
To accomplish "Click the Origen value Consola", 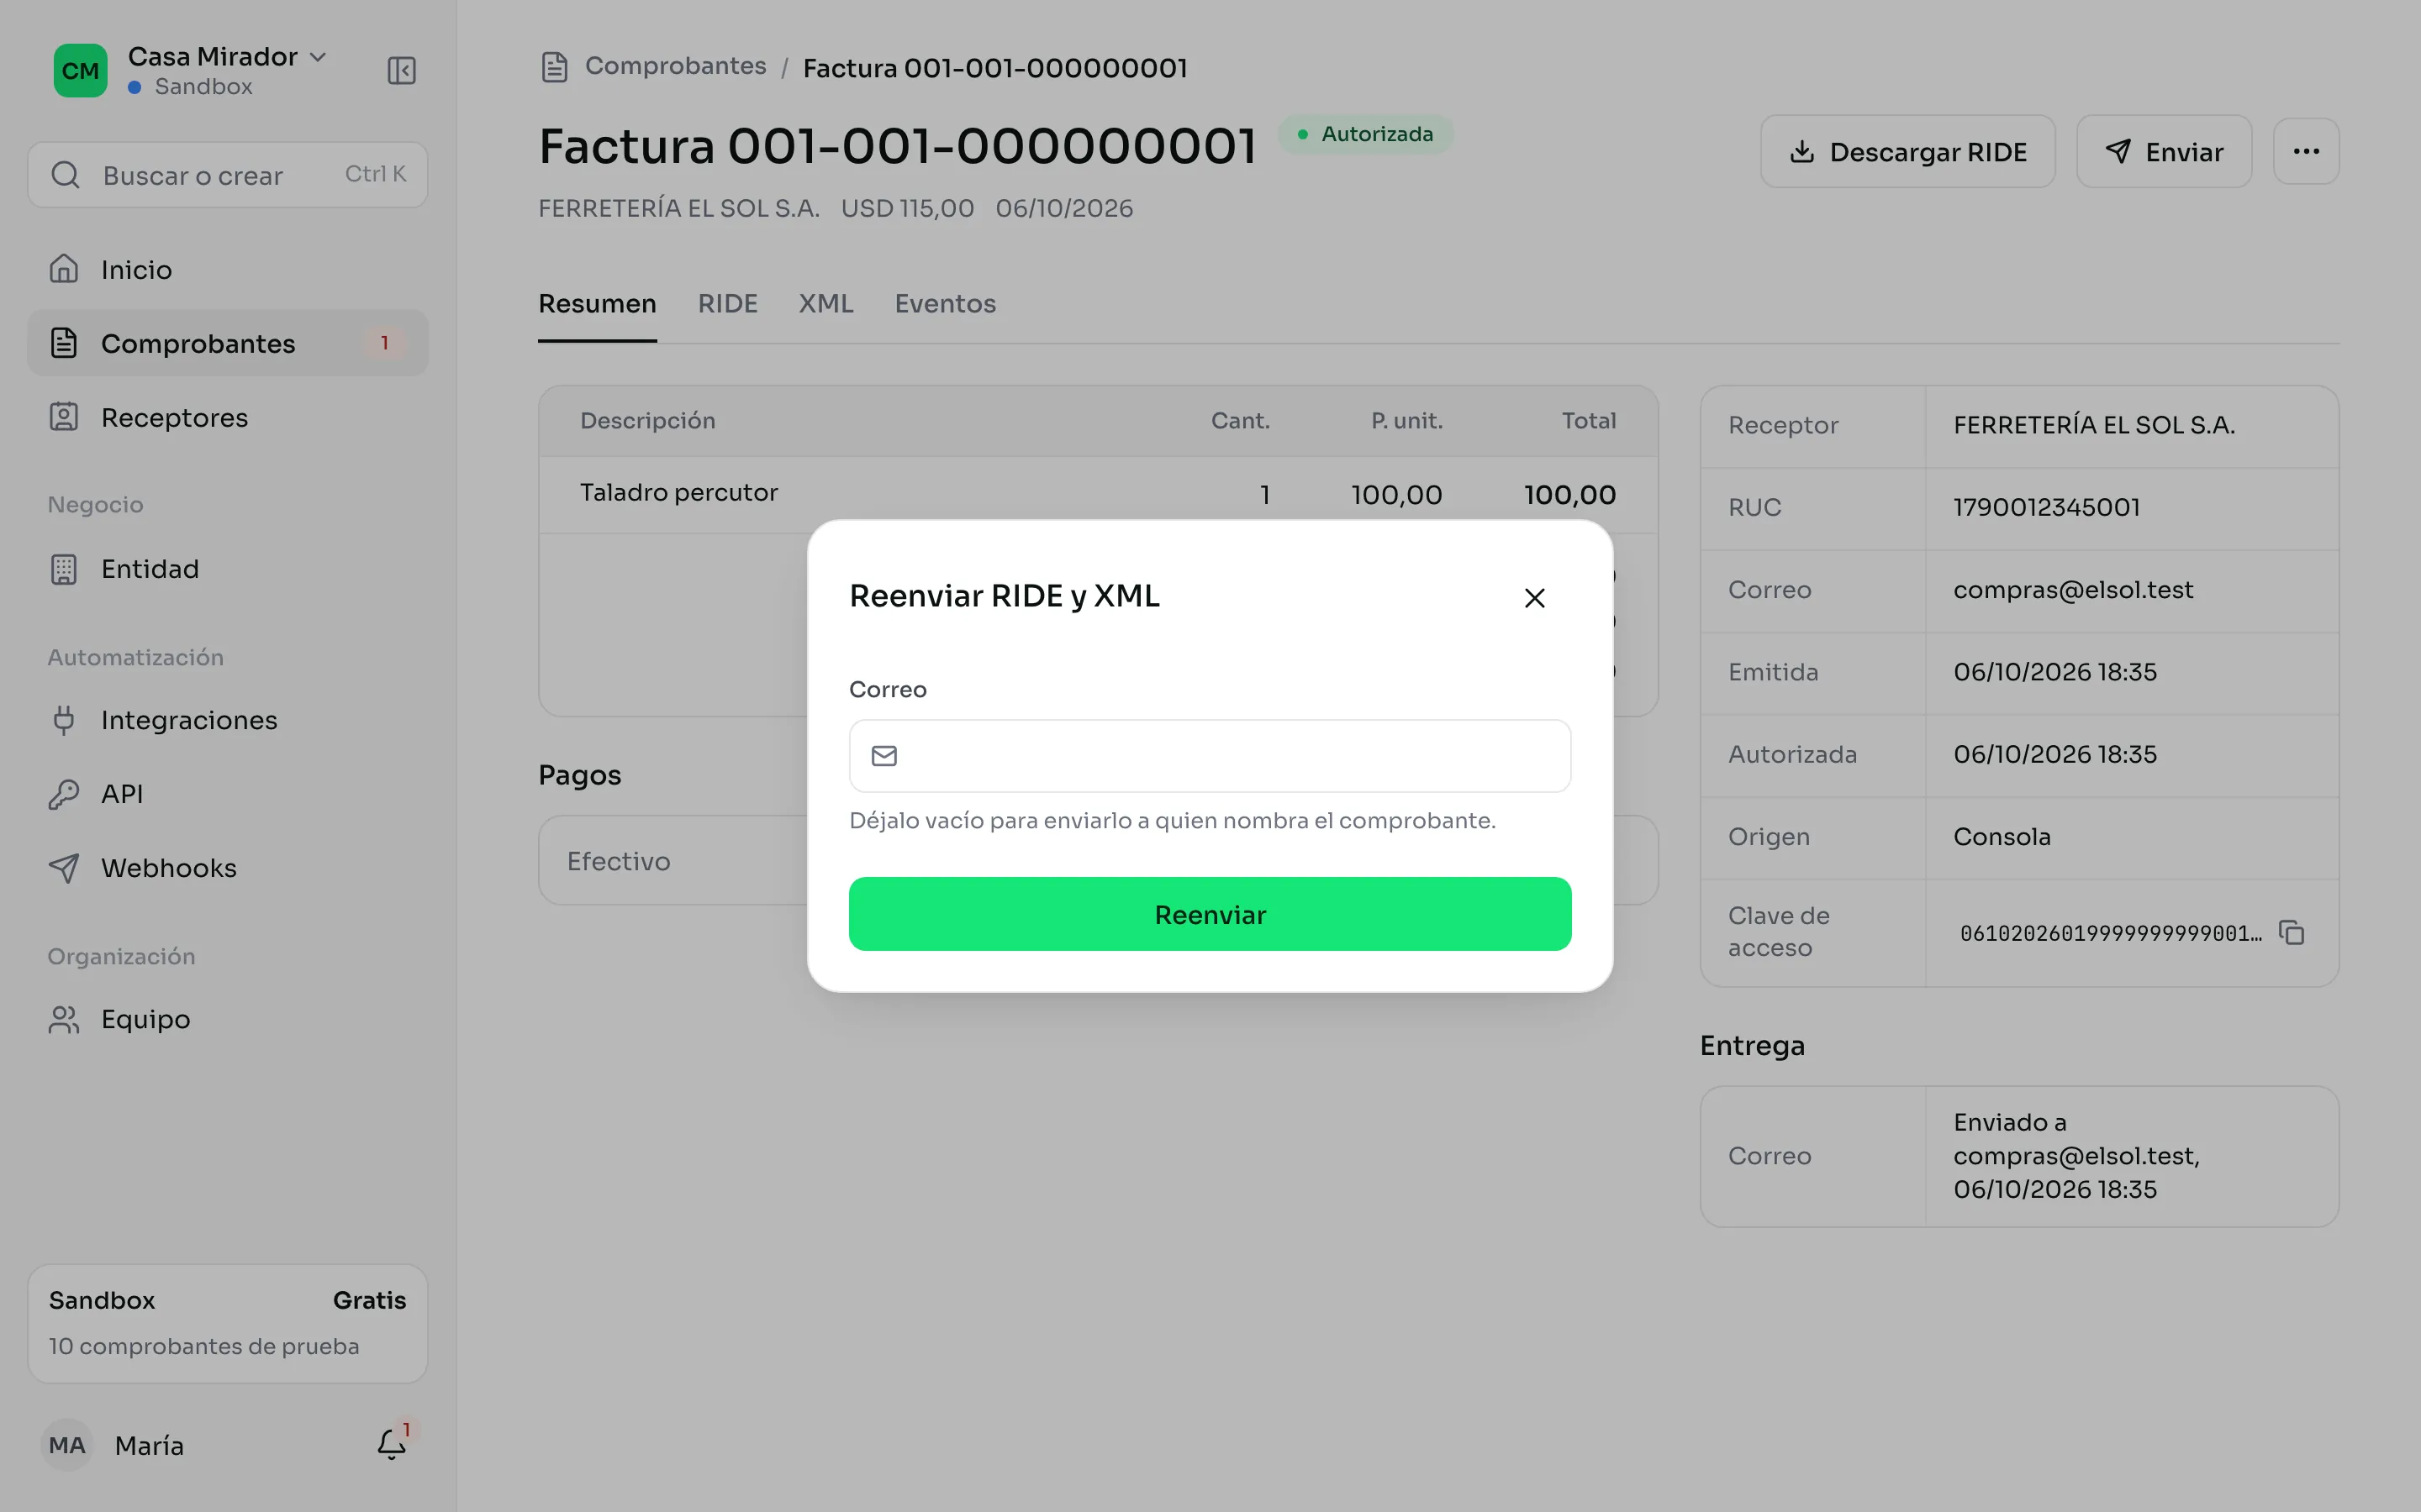I will [x=2002, y=837].
